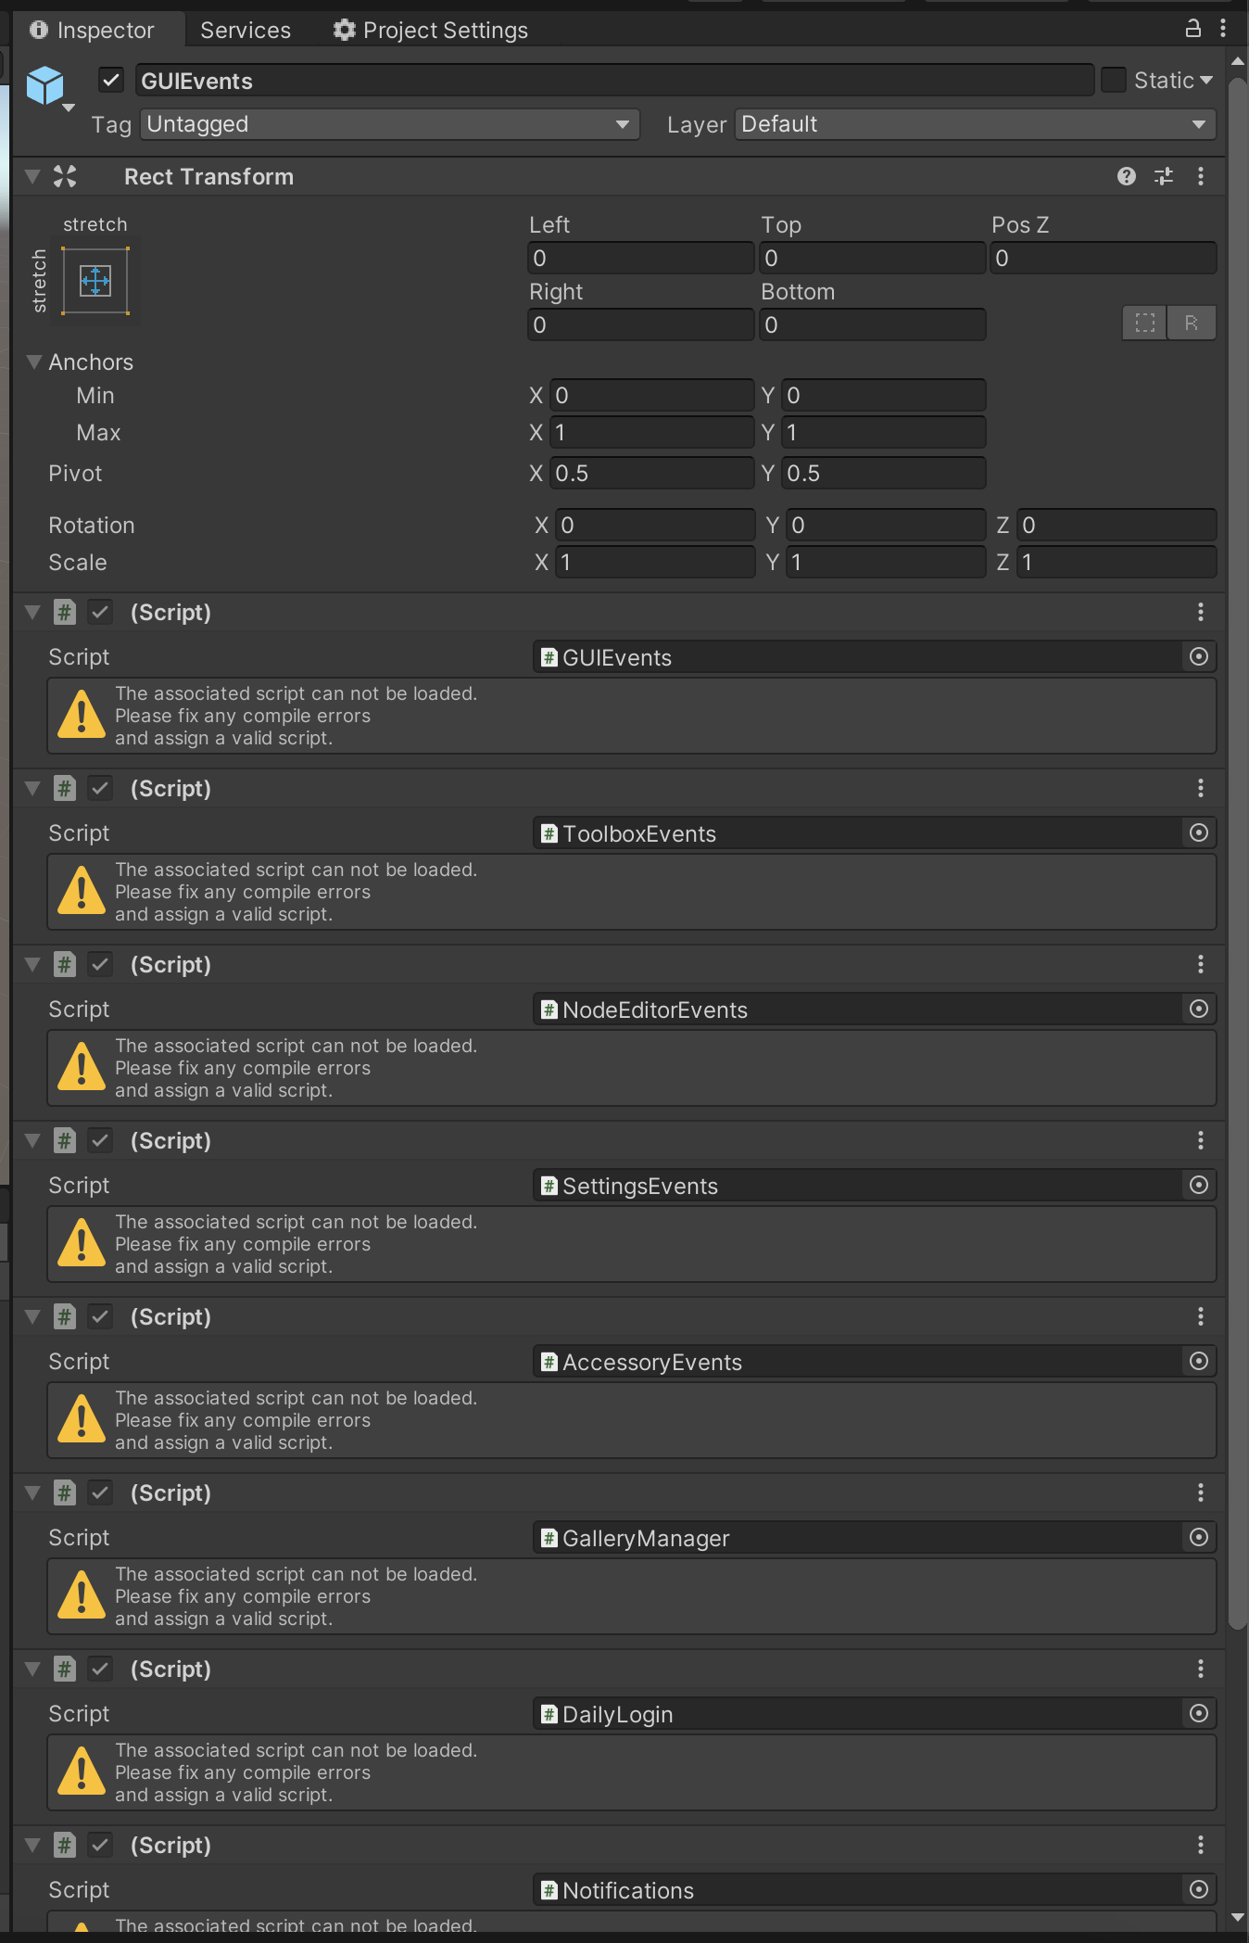Click the GameObject cube icon selector
The width and height of the screenshot is (1249, 1943).
[46, 87]
